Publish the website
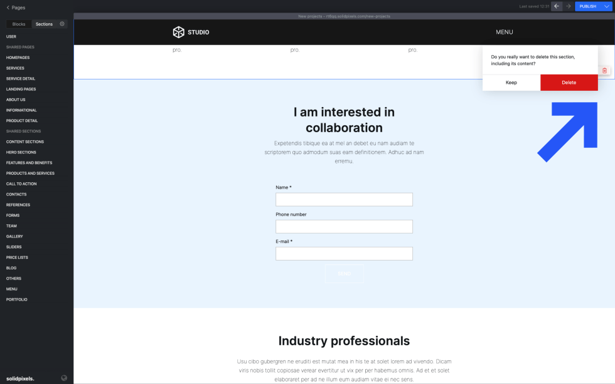Viewport: 615px width, 384px height. (x=589, y=6)
